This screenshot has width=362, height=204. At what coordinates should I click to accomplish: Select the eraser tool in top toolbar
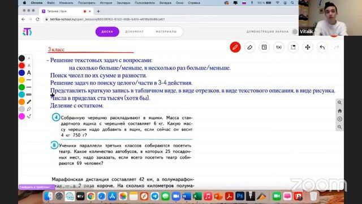pyautogui.click(x=249, y=47)
